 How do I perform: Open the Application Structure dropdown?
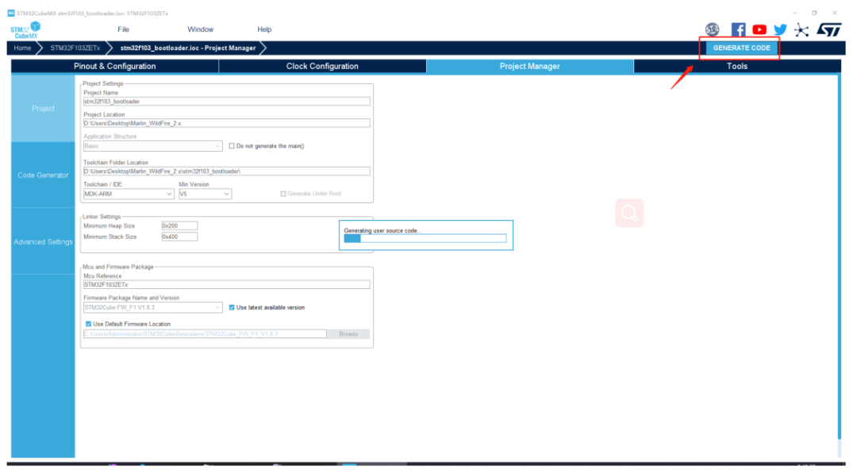point(152,146)
